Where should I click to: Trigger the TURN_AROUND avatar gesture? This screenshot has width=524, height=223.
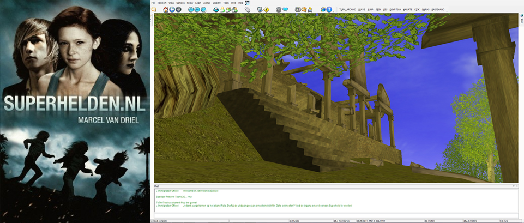pos(347,10)
